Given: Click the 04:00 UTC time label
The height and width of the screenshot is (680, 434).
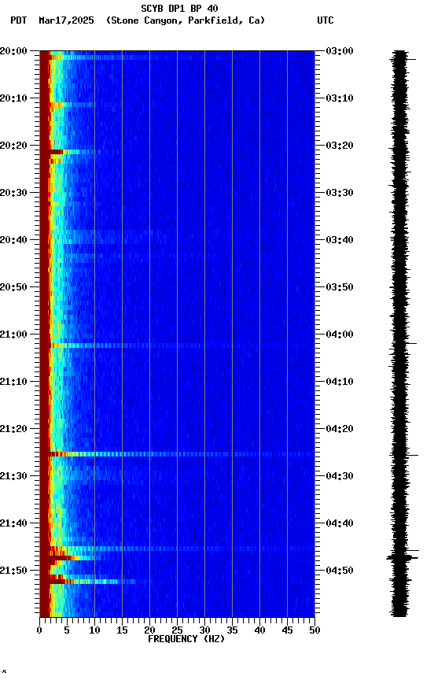Looking at the screenshot, I should pos(339,334).
